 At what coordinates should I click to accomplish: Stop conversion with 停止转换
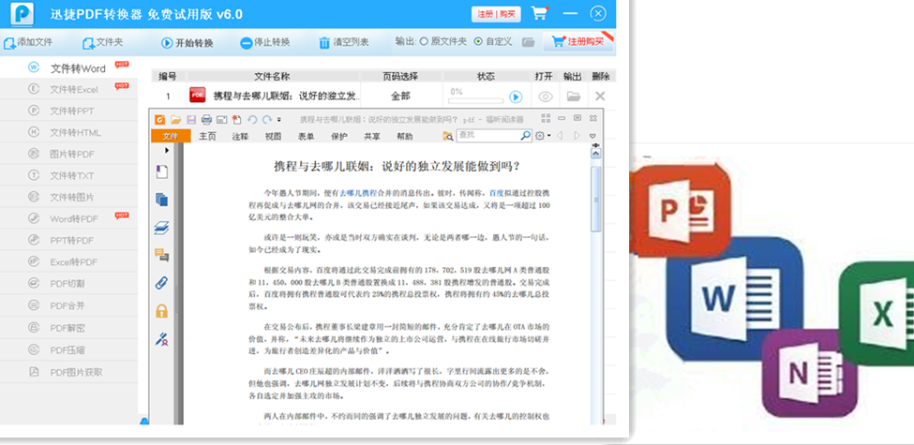pyautogui.click(x=264, y=42)
